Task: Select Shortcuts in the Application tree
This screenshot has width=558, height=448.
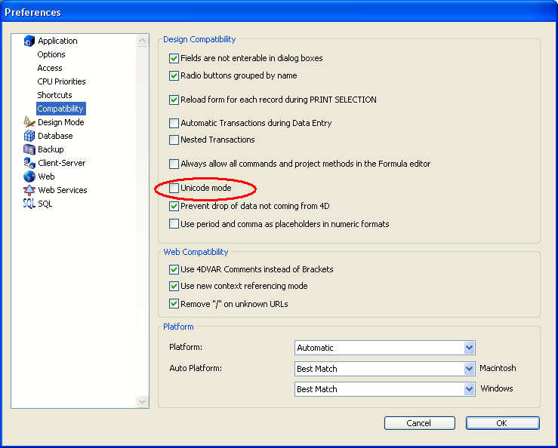Action: point(54,95)
